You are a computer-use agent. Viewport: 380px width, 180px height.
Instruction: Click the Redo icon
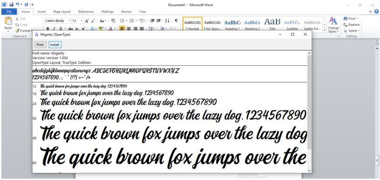tap(26, 4)
